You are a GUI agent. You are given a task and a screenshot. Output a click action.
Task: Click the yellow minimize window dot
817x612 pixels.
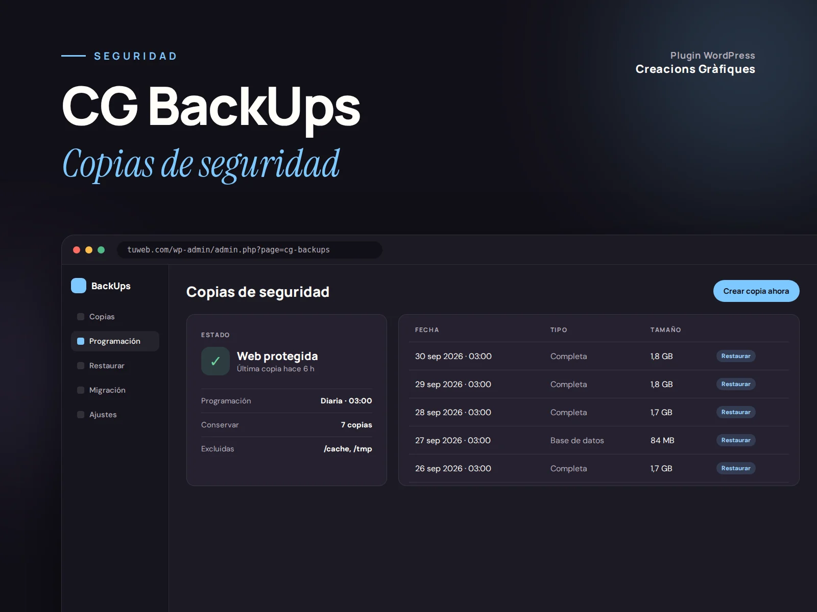coord(89,250)
